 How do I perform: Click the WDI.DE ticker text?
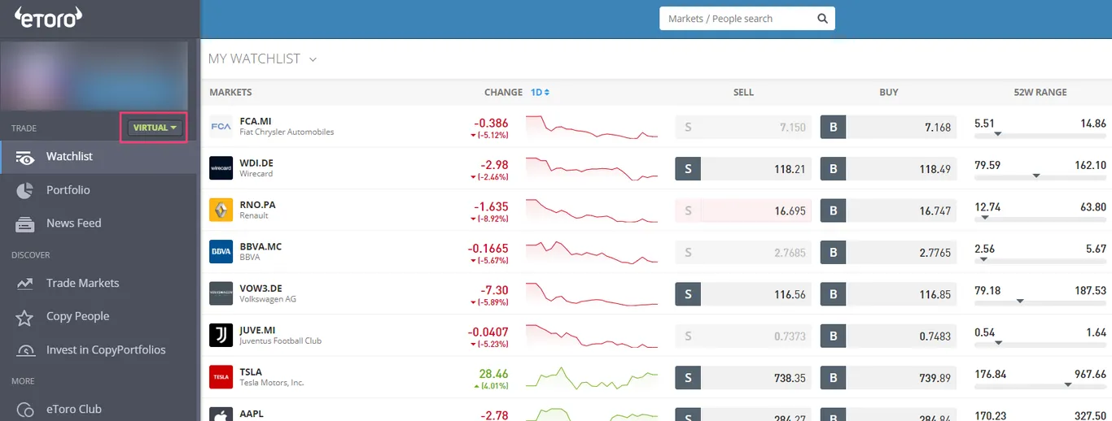(x=256, y=163)
